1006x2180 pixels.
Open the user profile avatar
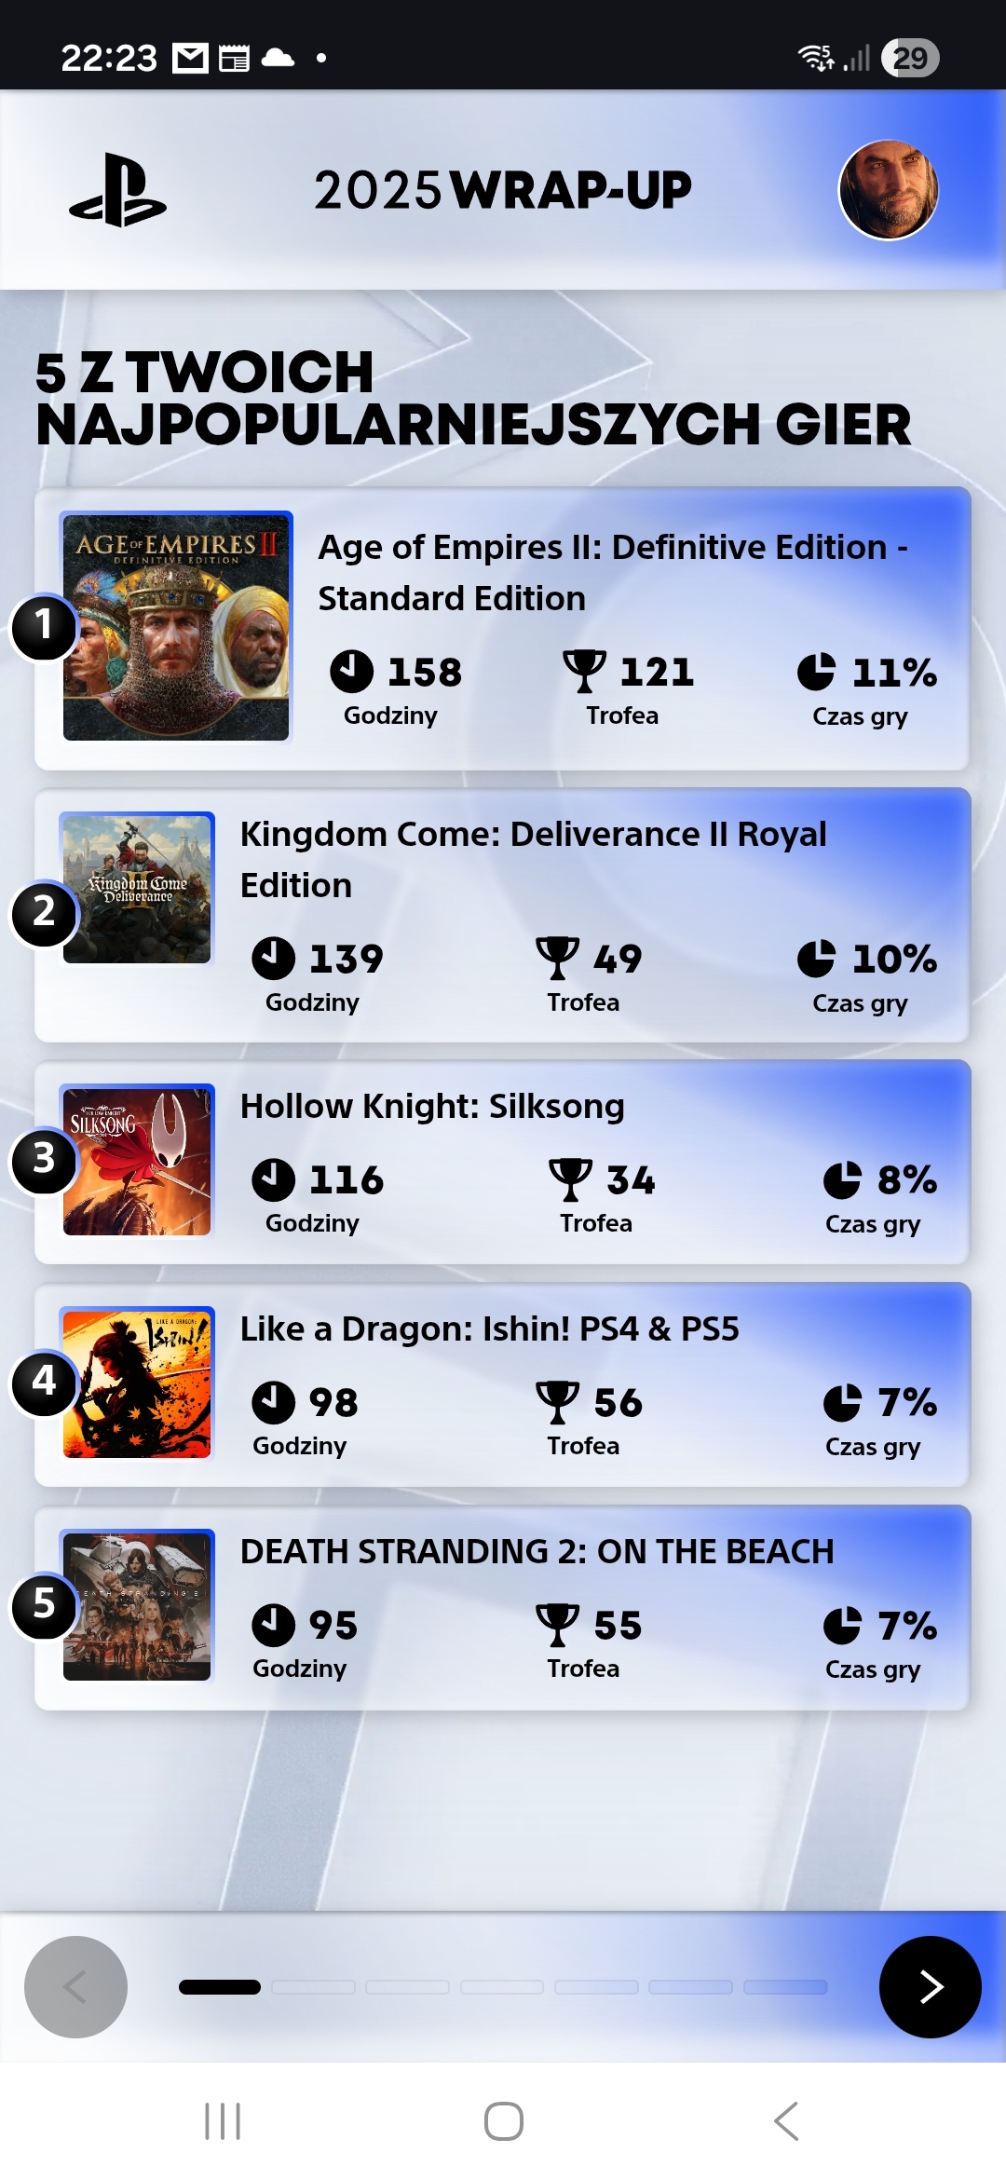(x=888, y=190)
